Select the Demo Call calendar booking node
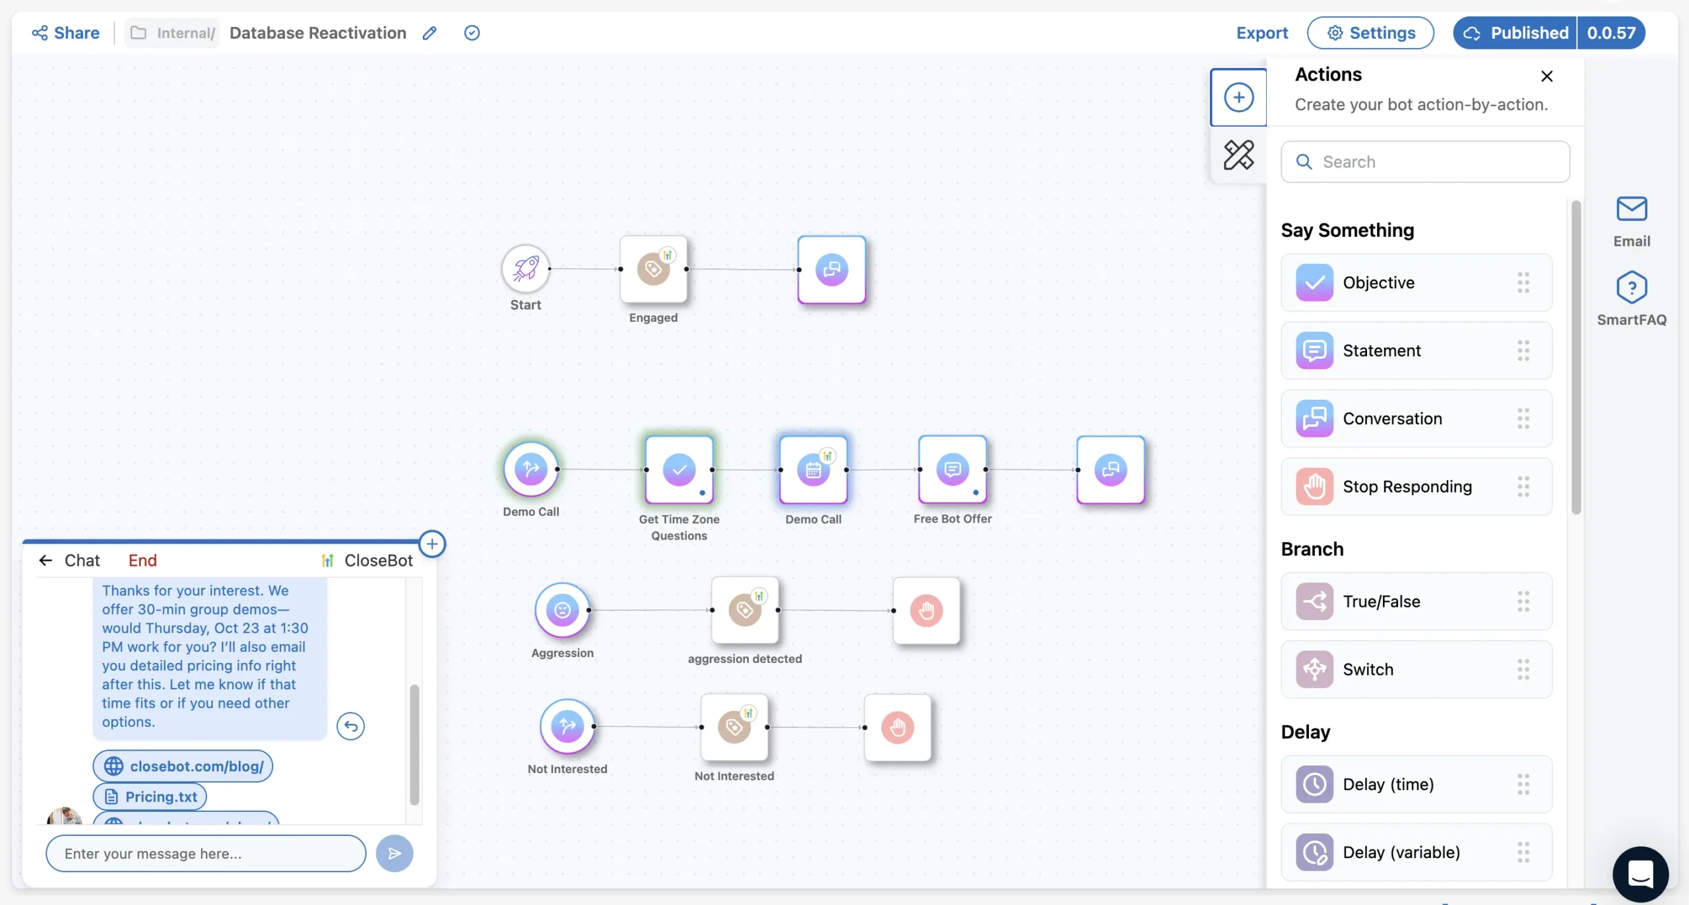The image size is (1689, 905). tap(813, 470)
